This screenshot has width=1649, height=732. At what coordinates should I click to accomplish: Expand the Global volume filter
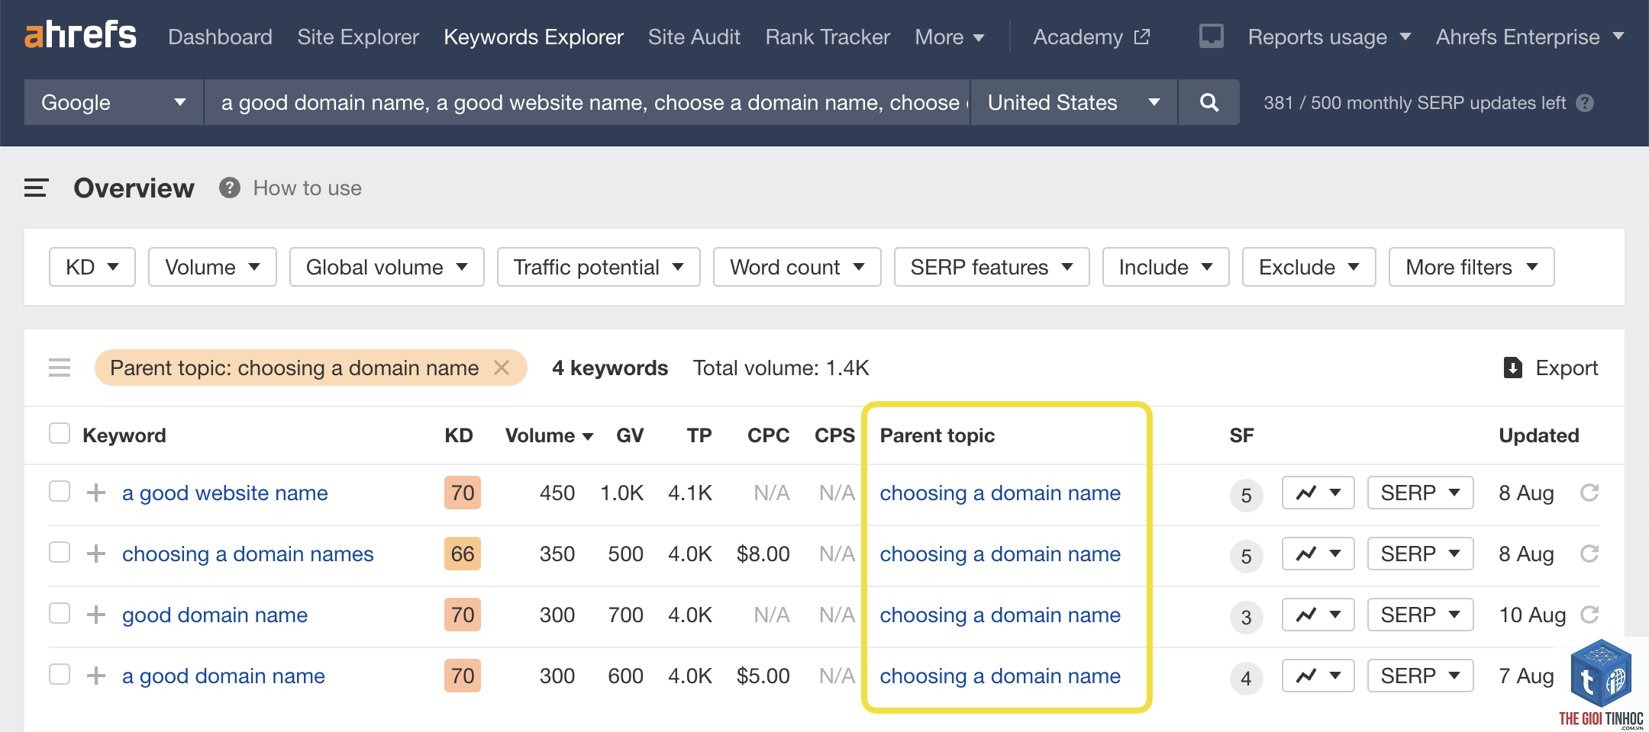coord(386,267)
